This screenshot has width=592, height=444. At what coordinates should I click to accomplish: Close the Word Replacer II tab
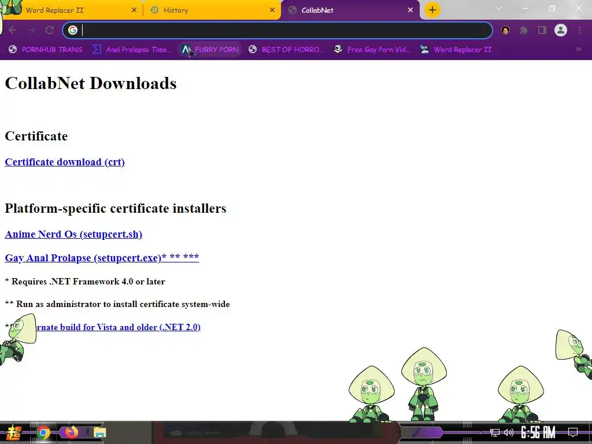point(134,10)
